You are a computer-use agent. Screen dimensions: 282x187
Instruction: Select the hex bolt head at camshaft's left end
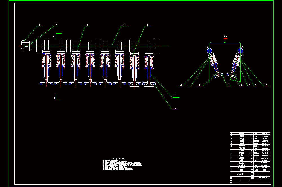tap(23, 46)
